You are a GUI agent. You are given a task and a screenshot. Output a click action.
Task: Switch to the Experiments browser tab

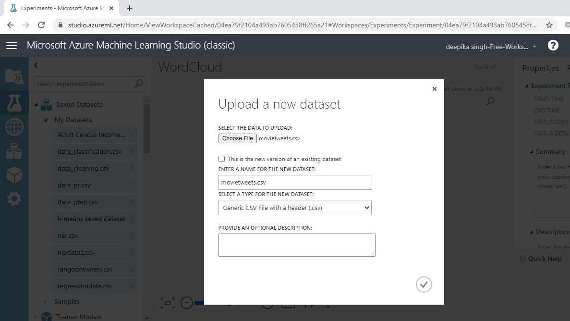tap(61, 8)
